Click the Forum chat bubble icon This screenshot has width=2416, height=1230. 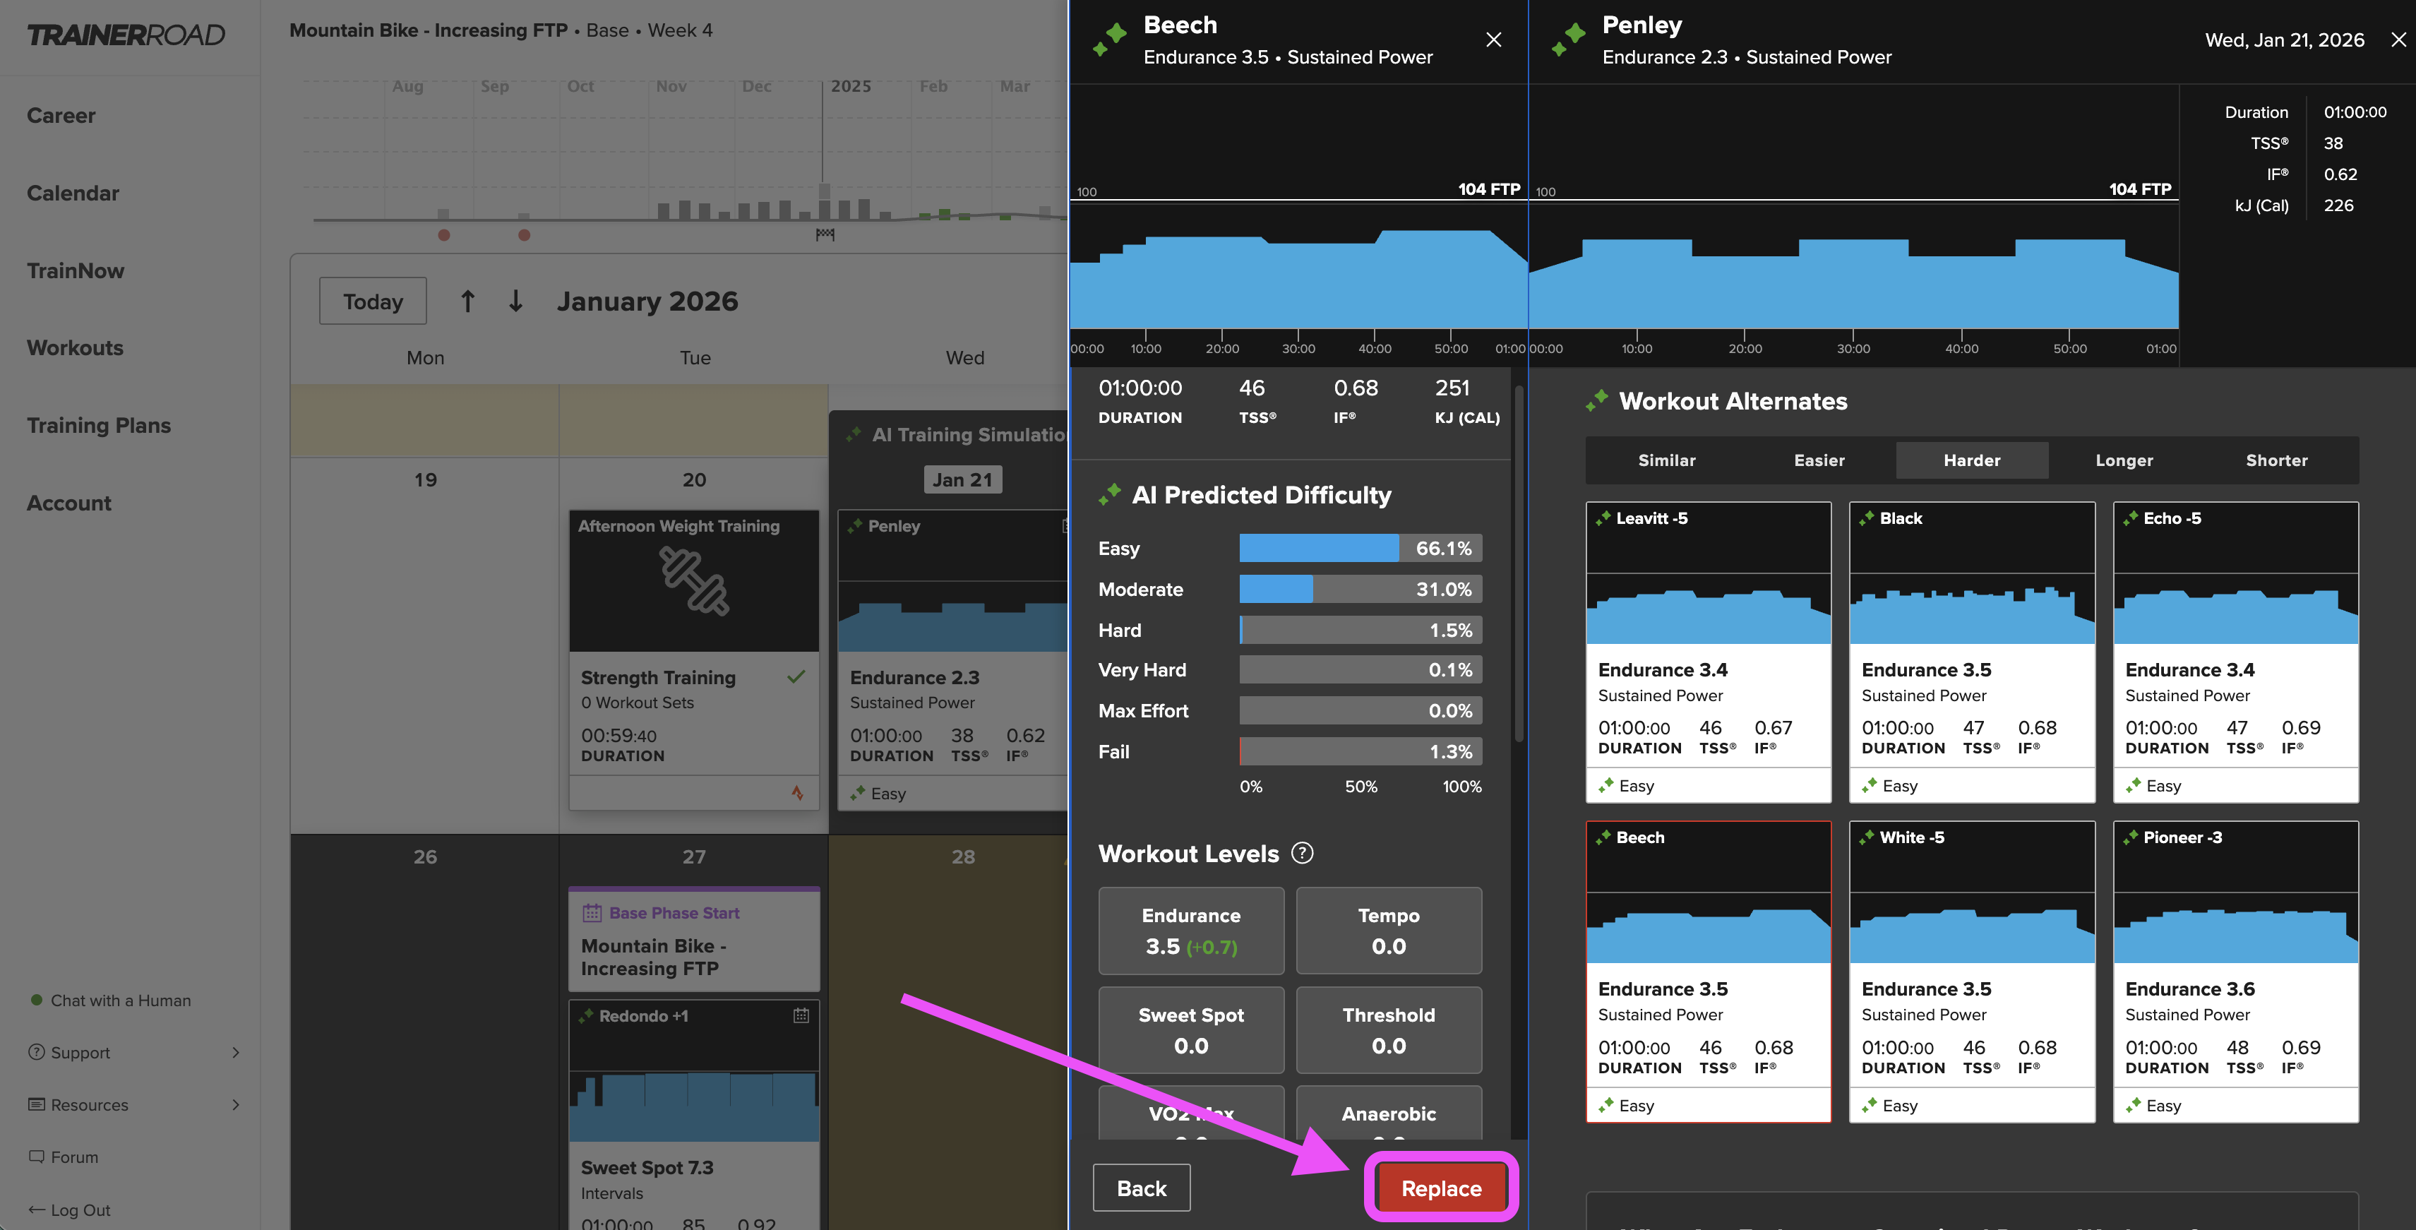pos(37,1157)
